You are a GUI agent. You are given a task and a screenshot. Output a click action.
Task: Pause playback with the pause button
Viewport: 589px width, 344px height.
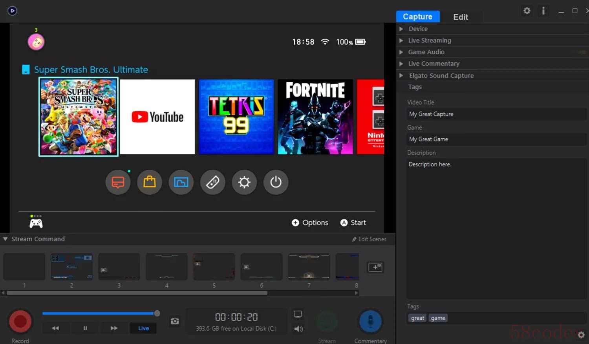[x=85, y=328]
